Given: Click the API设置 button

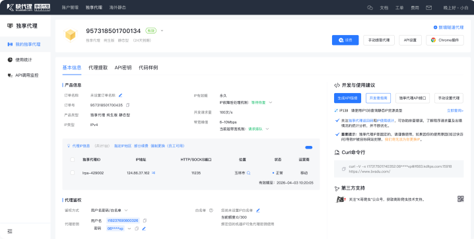Looking at the screenshot, I should [410, 40].
